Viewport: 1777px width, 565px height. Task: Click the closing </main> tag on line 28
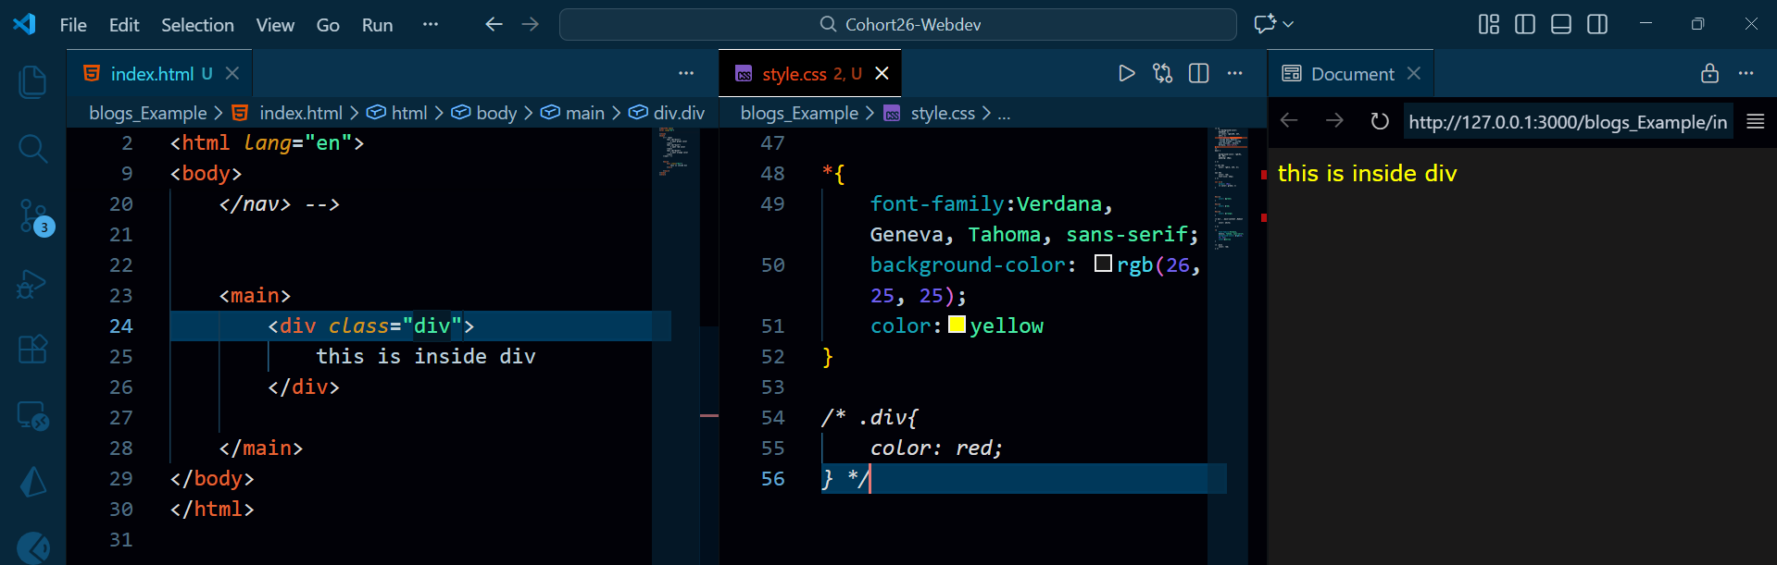point(261,448)
